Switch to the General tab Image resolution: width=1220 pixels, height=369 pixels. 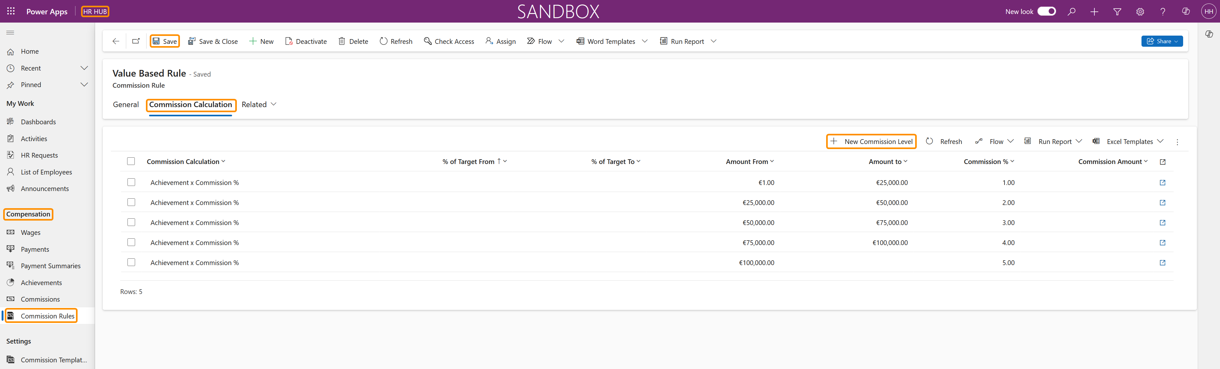pos(126,104)
